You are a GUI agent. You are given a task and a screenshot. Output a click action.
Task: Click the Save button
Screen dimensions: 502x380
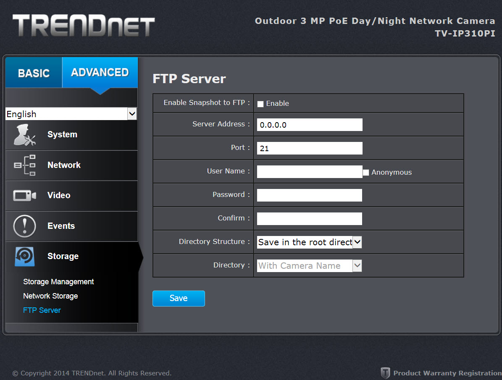[179, 299]
